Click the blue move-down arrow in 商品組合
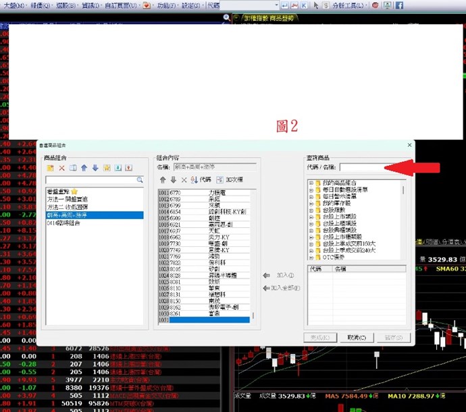 click(x=95, y=168)
